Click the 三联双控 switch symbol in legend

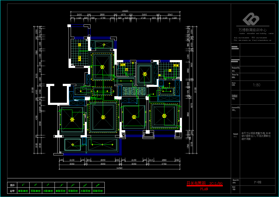(x=86, y=185)
